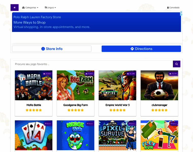Select the clubmanager title link
This screenshot has width=193, height=152.
pyautogui.click(x=159, y=105)
